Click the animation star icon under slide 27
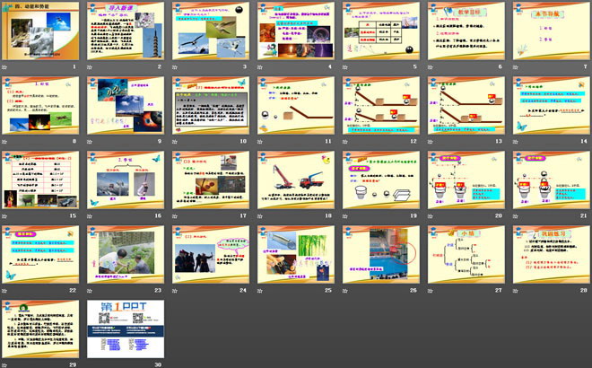The image size is (592, 368). click(431, 290)
